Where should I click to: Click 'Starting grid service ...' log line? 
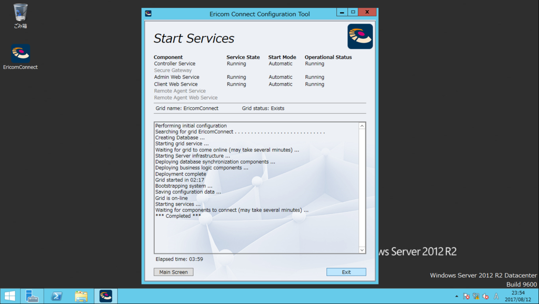click(182, 144)
